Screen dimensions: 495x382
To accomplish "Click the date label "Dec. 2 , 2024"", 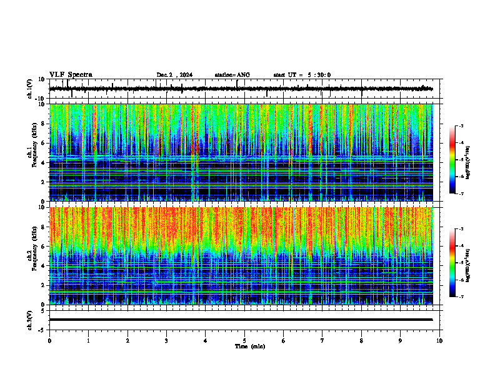I will click(174, 75).
